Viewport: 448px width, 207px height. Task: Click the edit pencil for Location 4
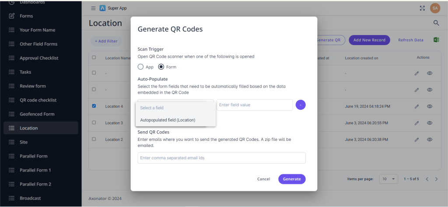click(x=416, y=106)
